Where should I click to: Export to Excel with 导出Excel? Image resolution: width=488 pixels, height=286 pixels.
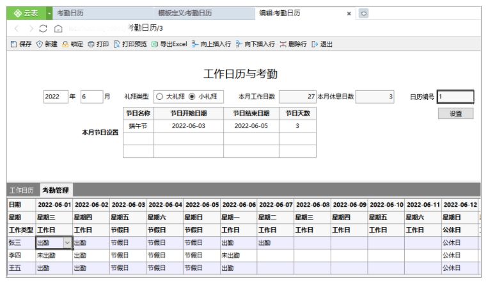coord(169,44)
